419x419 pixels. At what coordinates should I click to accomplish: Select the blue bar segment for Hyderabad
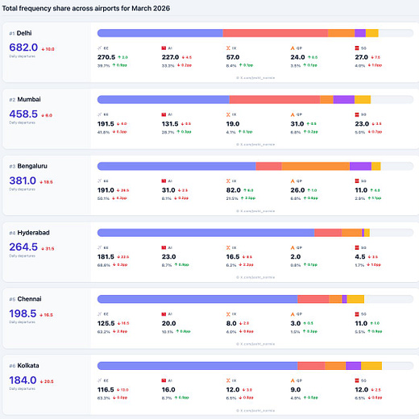pos(205,233)
